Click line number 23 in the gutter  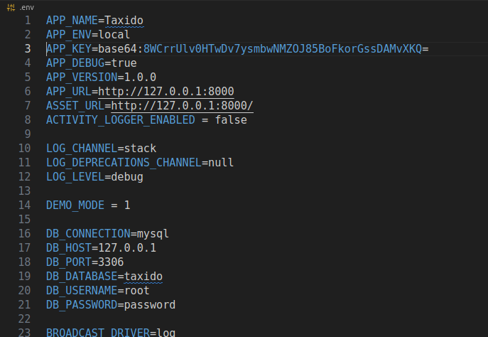[x=25, y=333]
